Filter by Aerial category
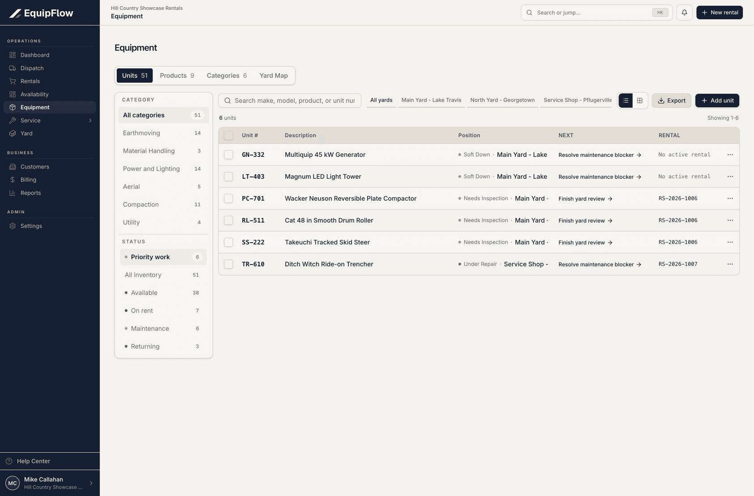Screen dimensions: 754x496 [164, 187]
